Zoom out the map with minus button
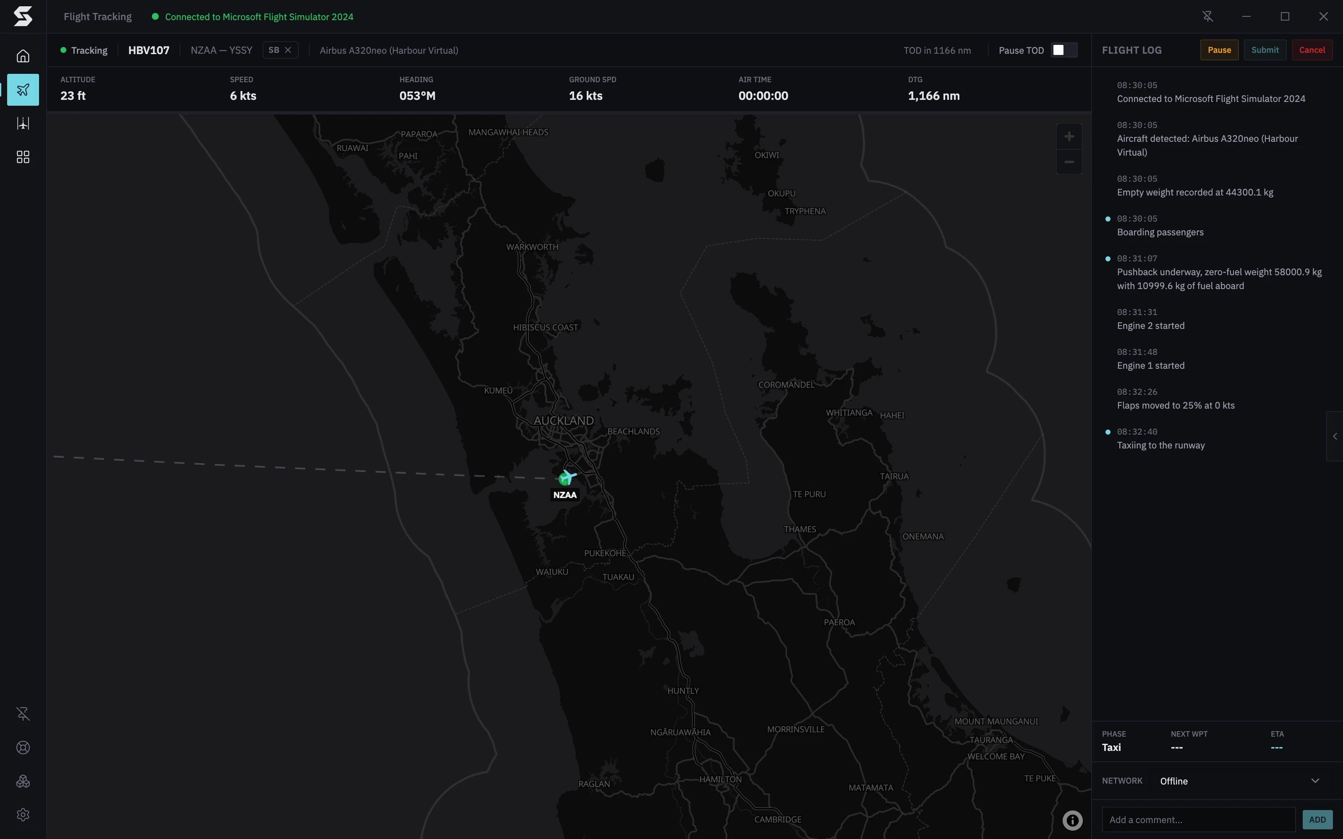This screenshot has width=1343, height=839. coord(1069,162)
